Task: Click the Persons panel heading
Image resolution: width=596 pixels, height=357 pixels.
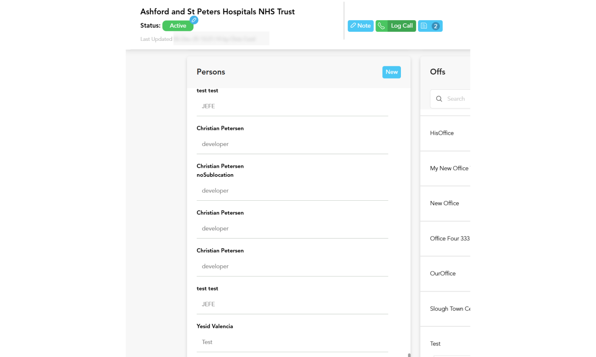Action: pyautogui.click(x=211, y=72)
